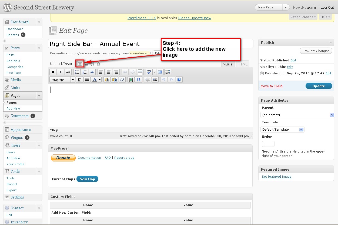Click the Set featured image link
Viewport: 338px width, 225px height.
(276, 177)
